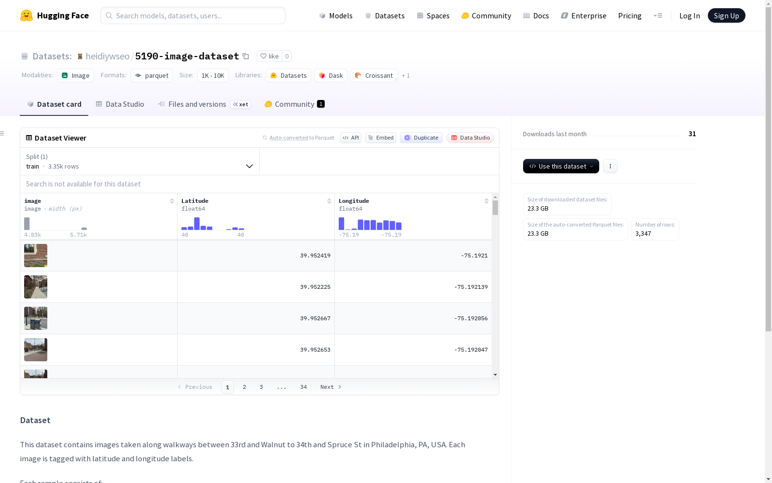
Task: Go to the Pricing page
Action: click(x=630, y=15)
